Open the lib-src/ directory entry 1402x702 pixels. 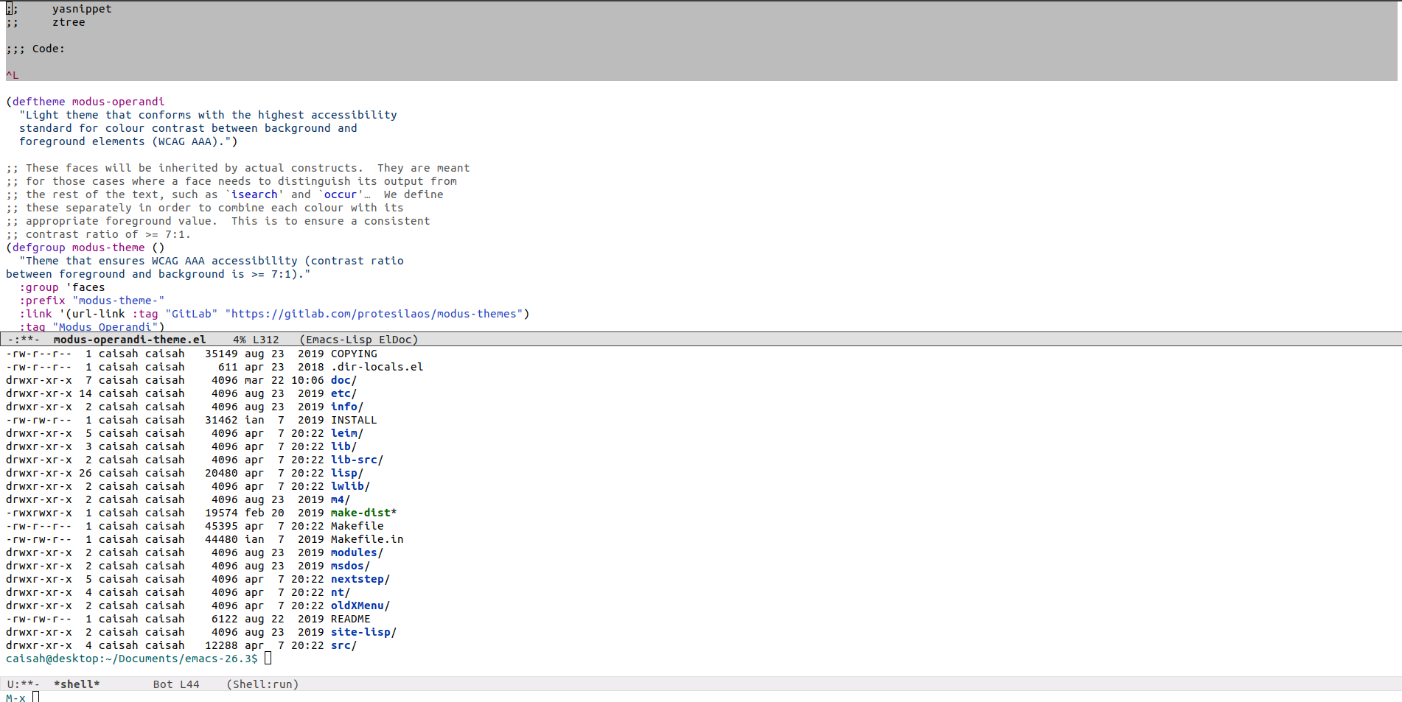[357, 460]
